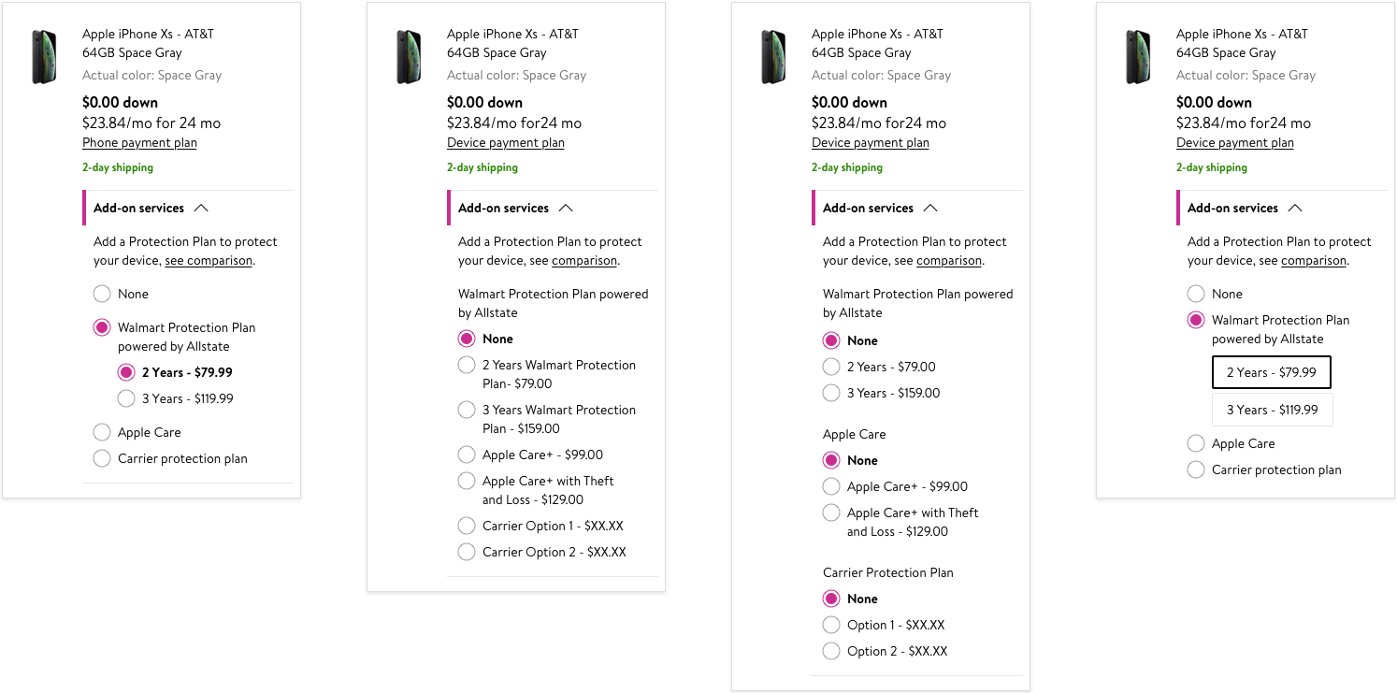This screenshot has height=693, width=1397.
Task: Choose the "Carrier Option 2 - $XX.XX" radio
Action: (x=467, y=552)
